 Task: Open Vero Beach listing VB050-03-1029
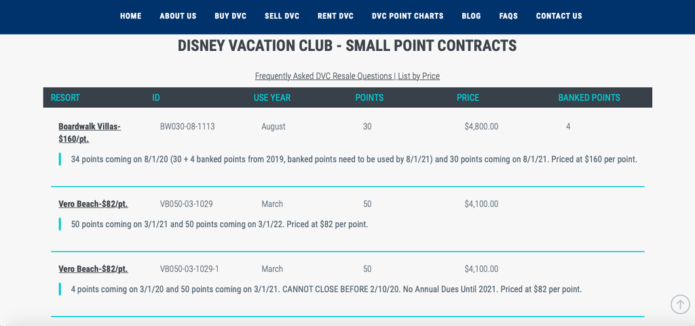(x=93, y=204)
